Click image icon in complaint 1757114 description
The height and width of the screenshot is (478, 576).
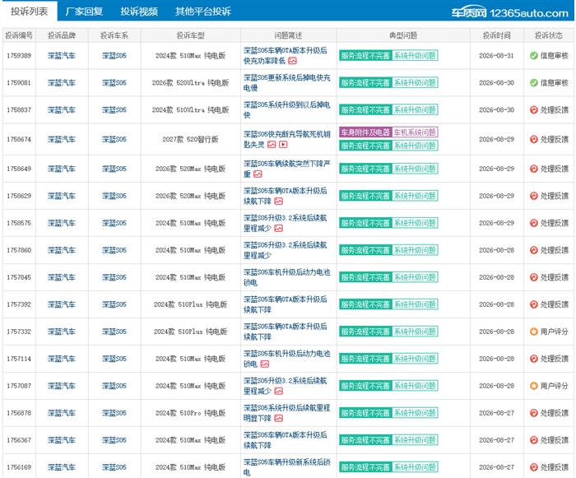[265, 364]
